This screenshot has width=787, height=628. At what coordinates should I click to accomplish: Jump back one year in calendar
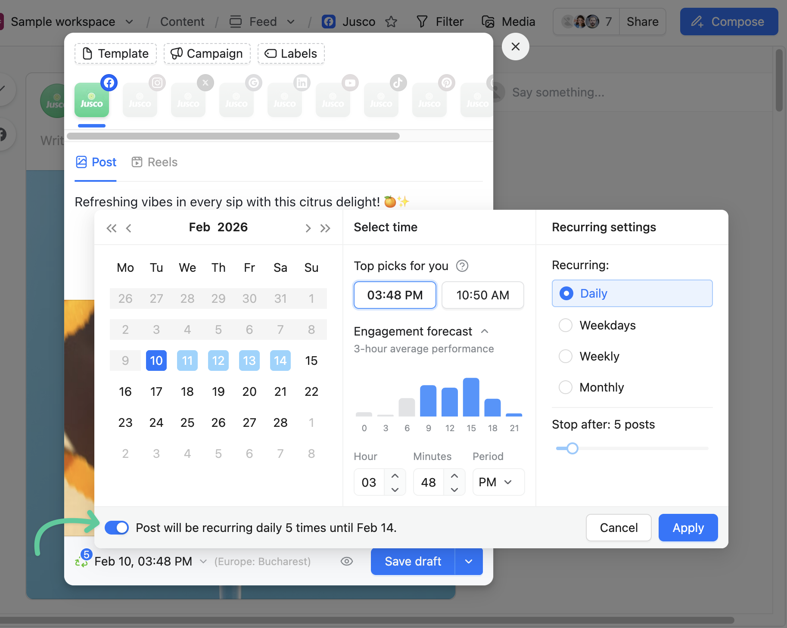pyautogui.click(x=111, y=228)
